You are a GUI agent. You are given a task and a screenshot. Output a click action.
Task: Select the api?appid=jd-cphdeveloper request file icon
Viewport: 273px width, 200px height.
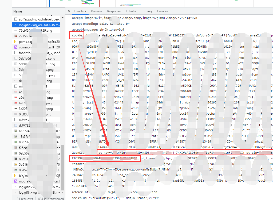coord(16,19)
